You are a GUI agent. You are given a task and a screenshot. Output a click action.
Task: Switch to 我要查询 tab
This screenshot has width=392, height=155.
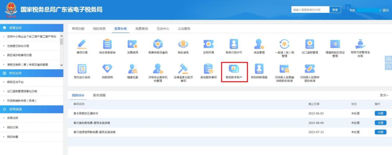pyautogui.click(x=142, y=29)
